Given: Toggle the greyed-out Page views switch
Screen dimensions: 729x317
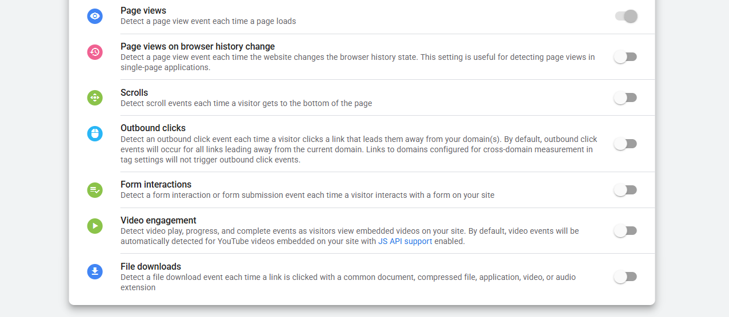Looking at the screenshot, I should click(626, 16).
